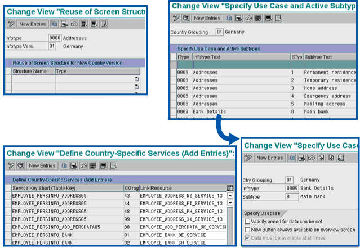This screenshot has width=360, height=251.
Task: Select the Specify Usecase tab
Action: click(261, 213)
